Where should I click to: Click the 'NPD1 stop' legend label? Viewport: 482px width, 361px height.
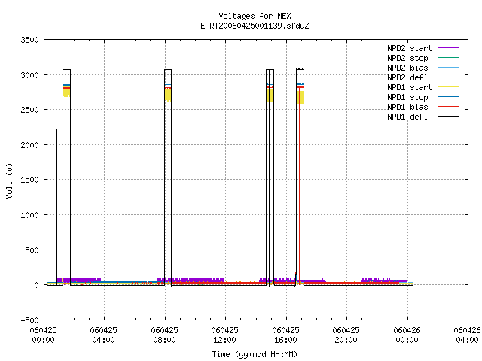coord(407,97)
